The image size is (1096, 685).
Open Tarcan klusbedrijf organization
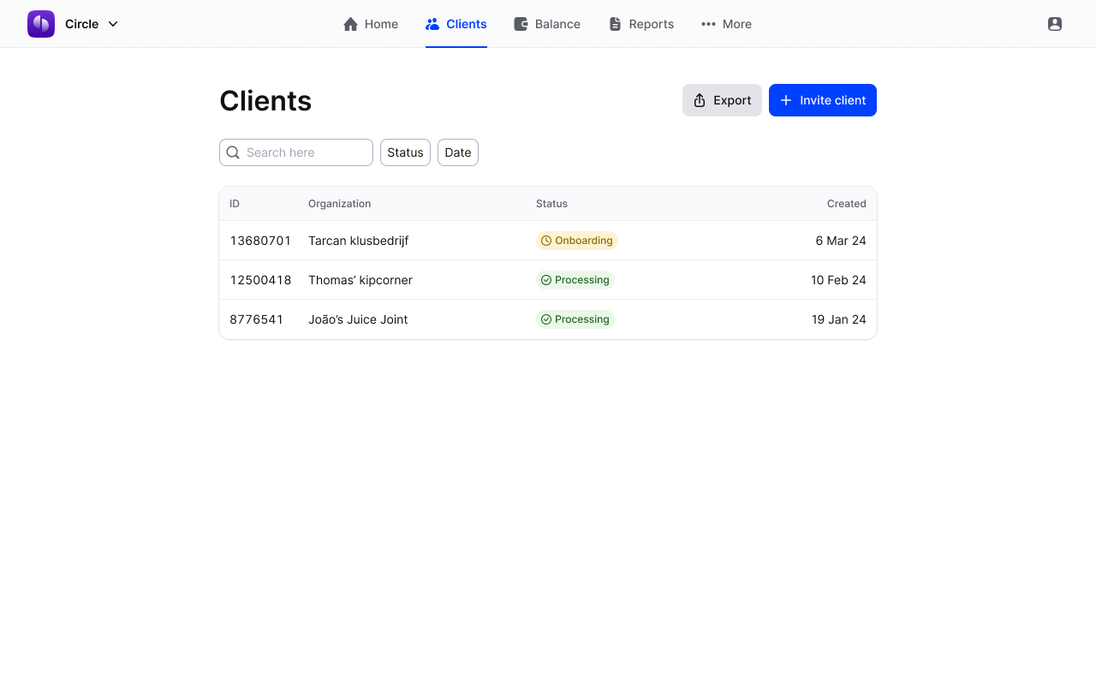[358, 241]
